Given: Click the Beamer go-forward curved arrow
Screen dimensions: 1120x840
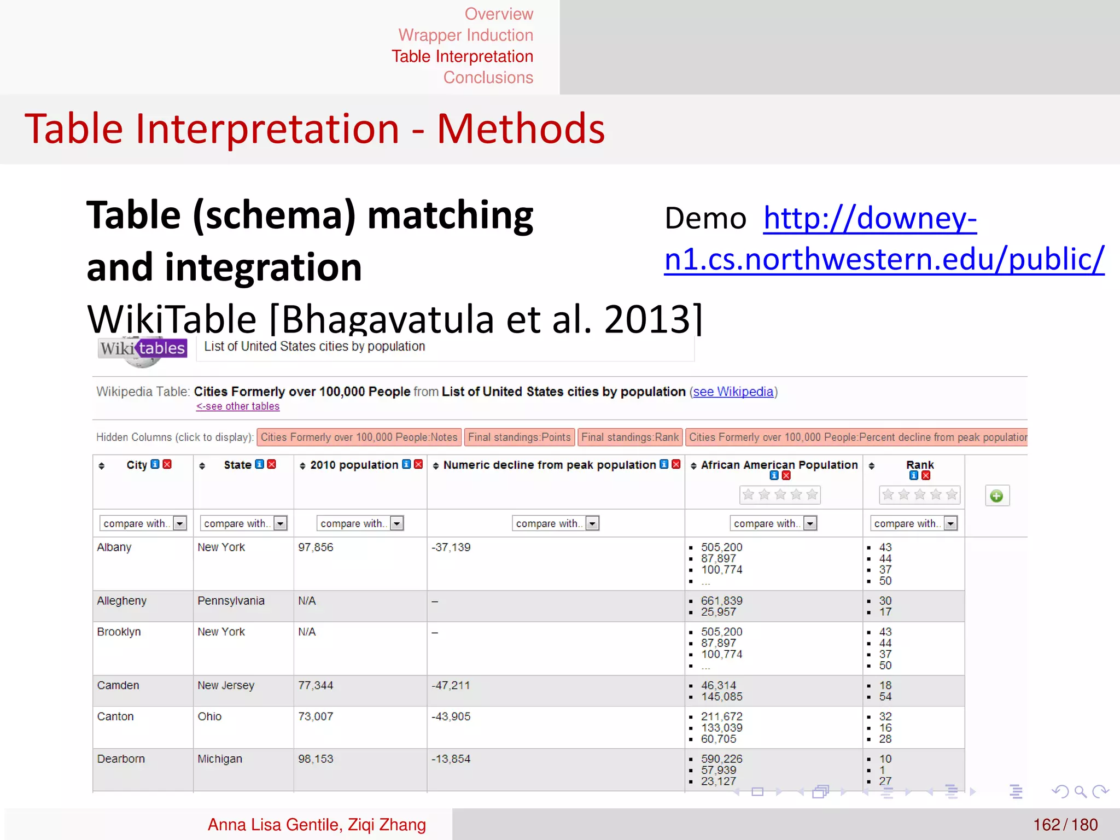Looking at the screenshot, I should click(x=1100, y=792).
